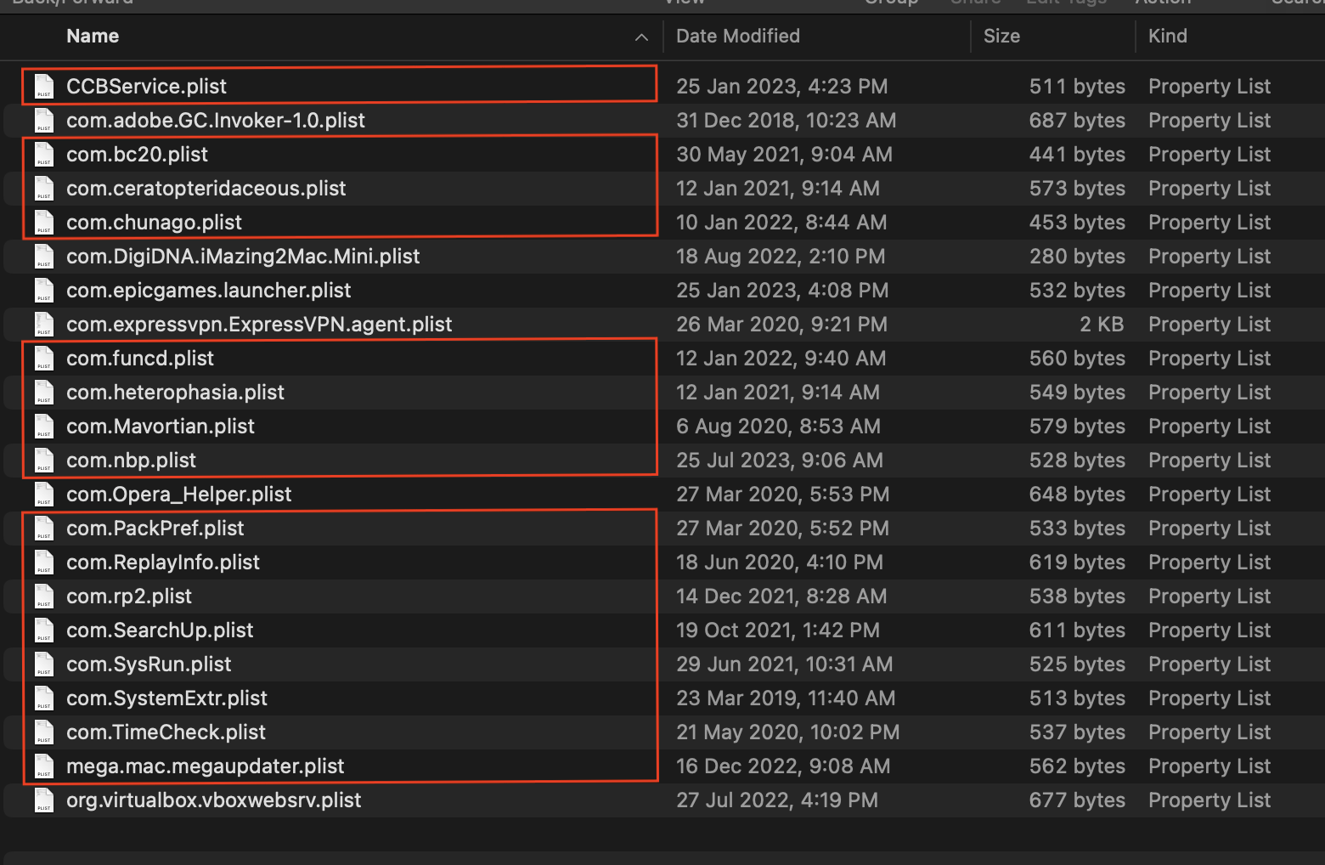Click the icon next to com.Mavortian.plist
The image size is (1325, 865).
pyautogui.click(x=44, y=426)
